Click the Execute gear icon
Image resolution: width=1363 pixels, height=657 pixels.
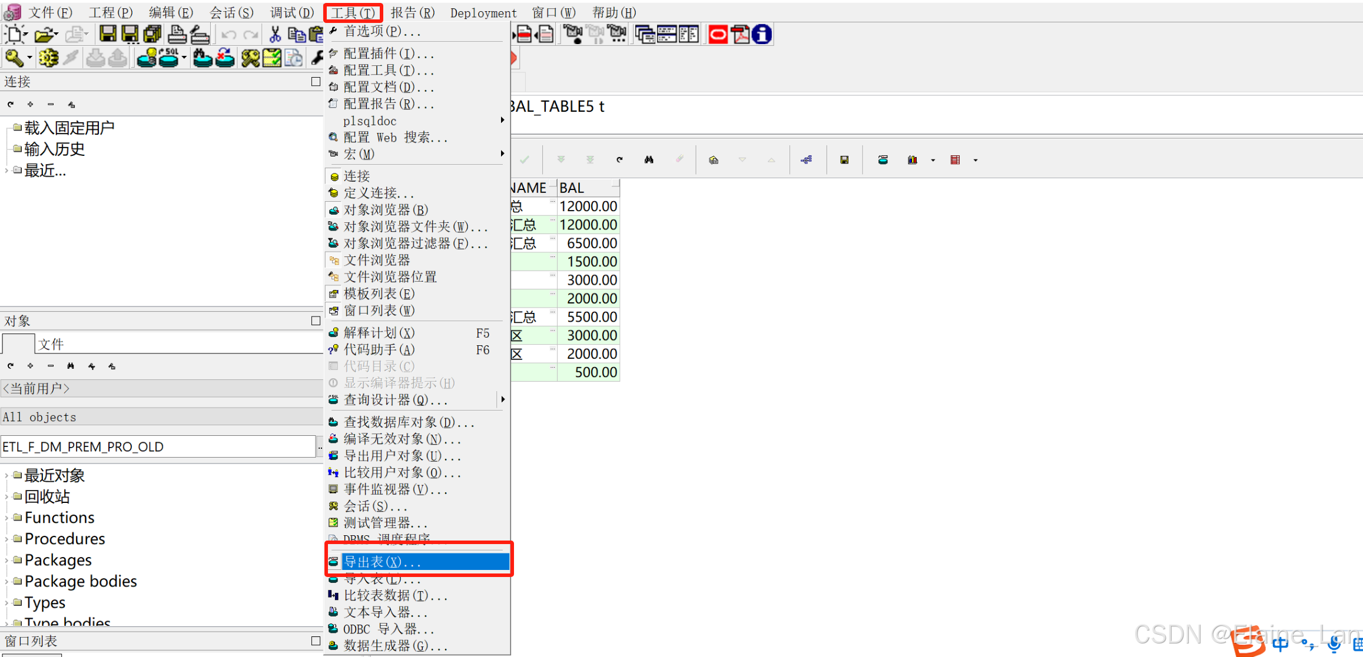pyautogui.click(x=48, y=58)
